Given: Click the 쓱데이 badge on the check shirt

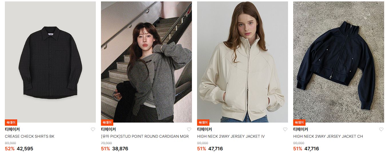Looking at the screenshot, I should [x=11, y=123].
